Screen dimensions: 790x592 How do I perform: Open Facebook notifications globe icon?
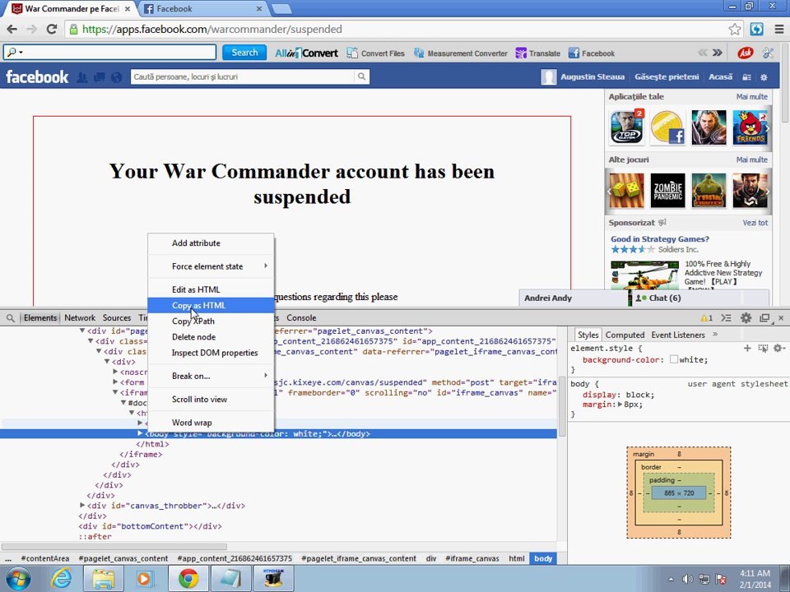pyautogui.click(x=116, y=77)
